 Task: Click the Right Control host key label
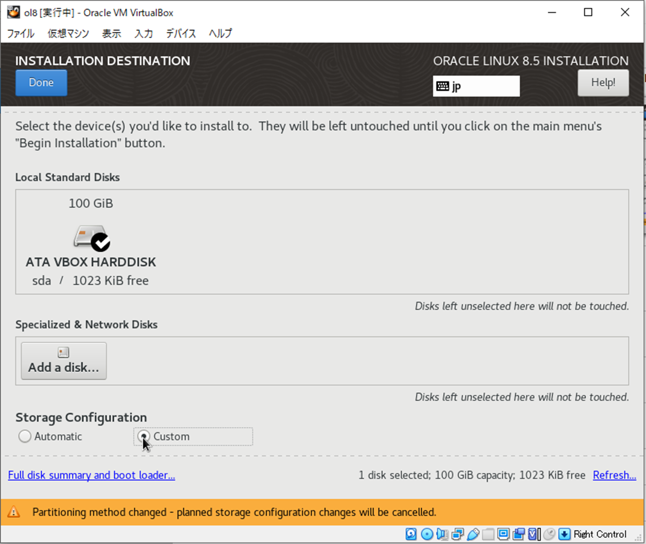pos(600,534)
